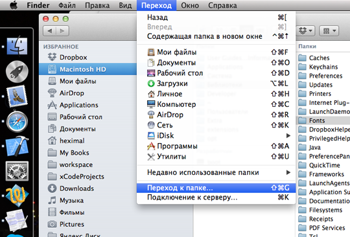Open Applications in the sidebar
The width and height of the screenshot is (350, 237).
[87, 105]
